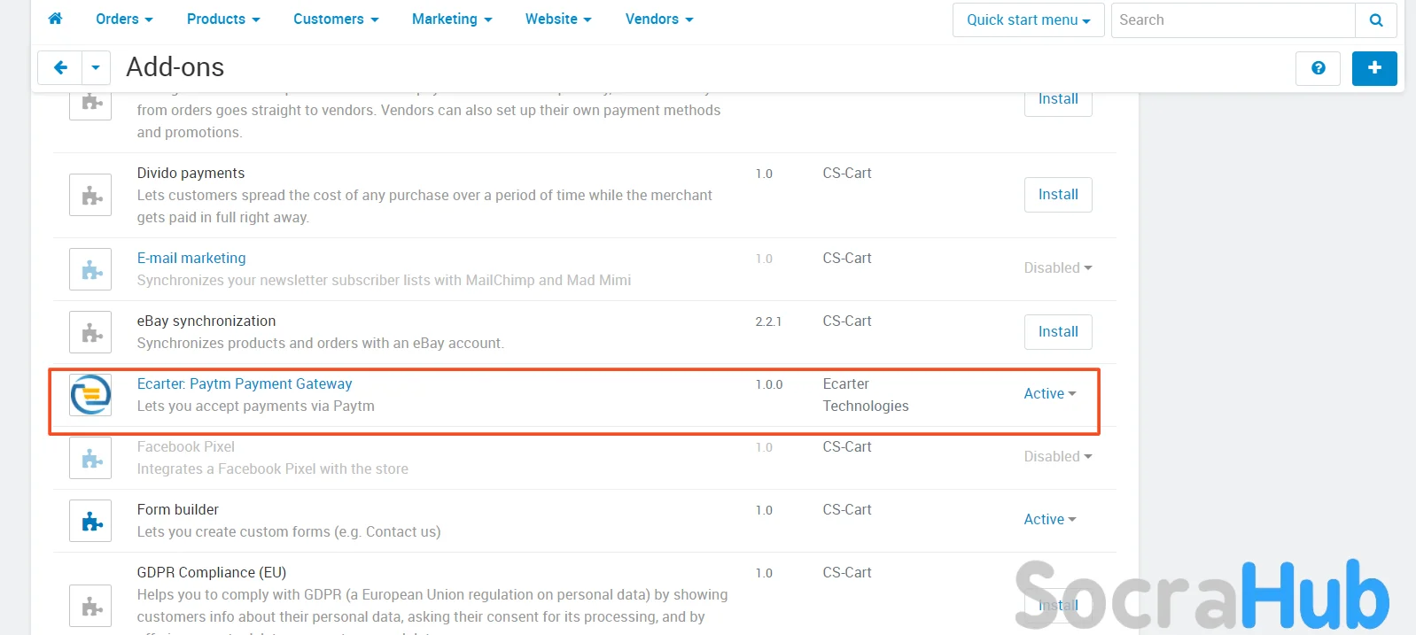1416x635 pixels.
Task: Install the Divido payments add-on
Action: [1058, 195]
